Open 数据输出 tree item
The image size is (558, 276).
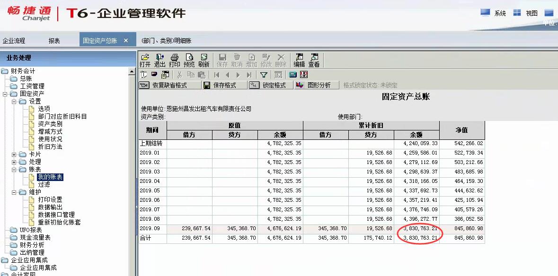(50, 207)
